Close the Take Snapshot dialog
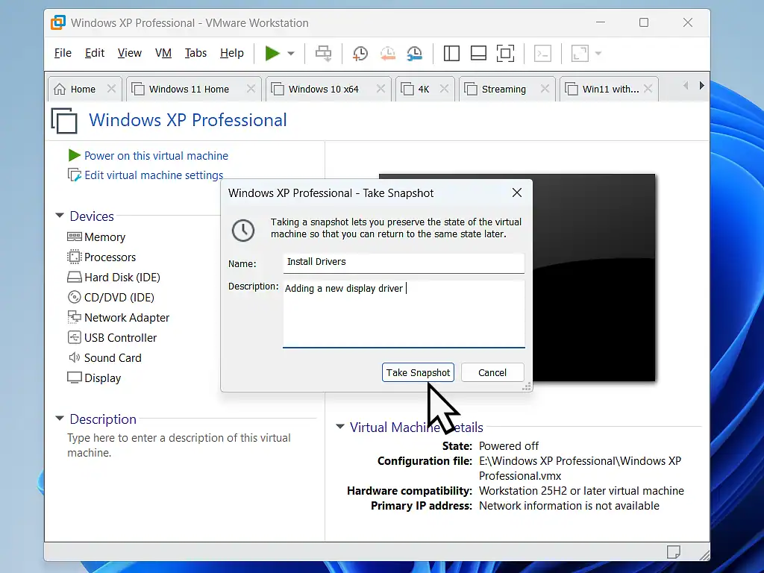This screenshot has height=573, width=764. [517, 193]
